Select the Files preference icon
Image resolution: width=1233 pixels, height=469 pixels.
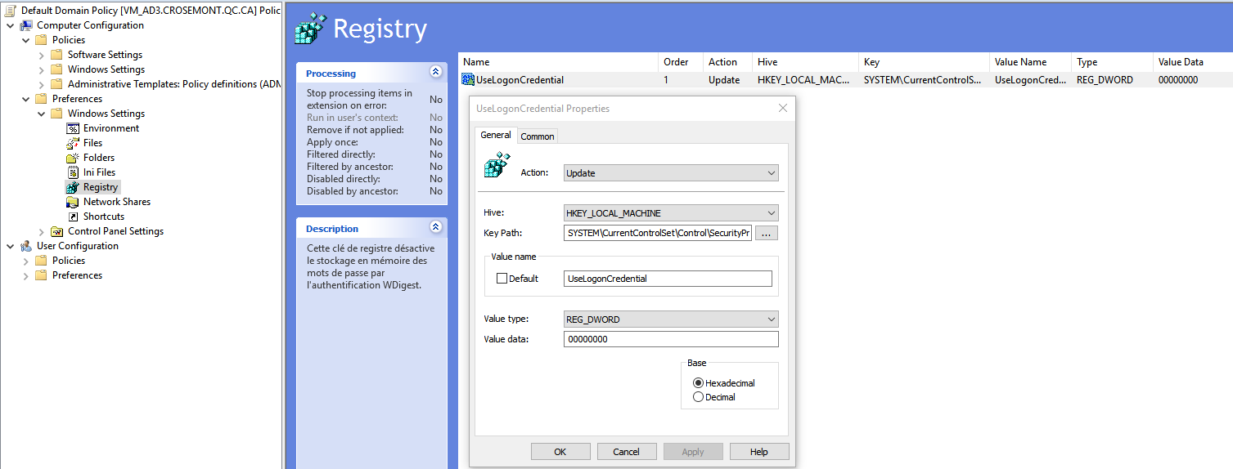point(73,143)
